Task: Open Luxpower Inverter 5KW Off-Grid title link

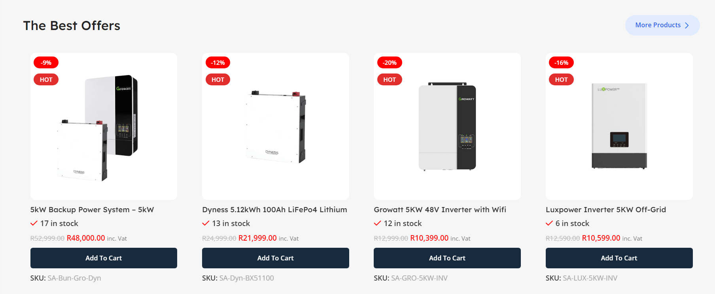Action: point(606,210)
